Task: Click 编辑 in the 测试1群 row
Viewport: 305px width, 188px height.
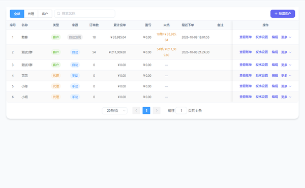Action: click(274, 65)
